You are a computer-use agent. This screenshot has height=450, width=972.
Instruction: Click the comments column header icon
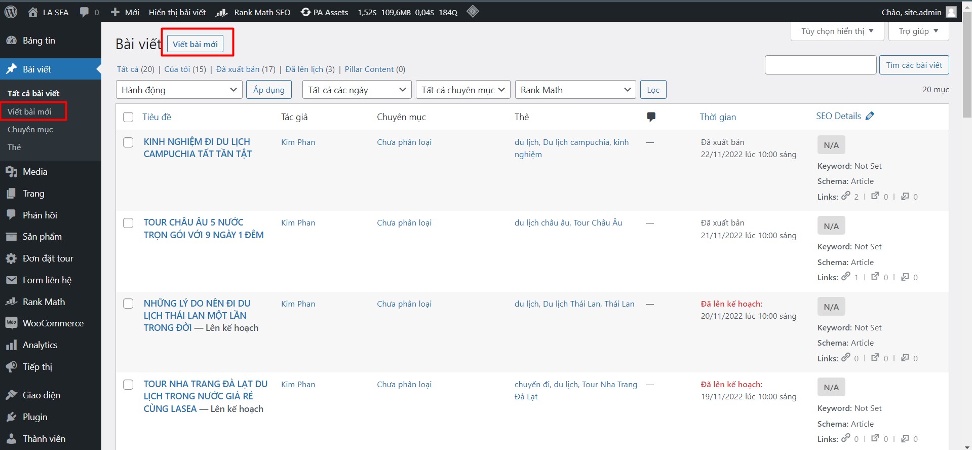[x=651, y=117]
